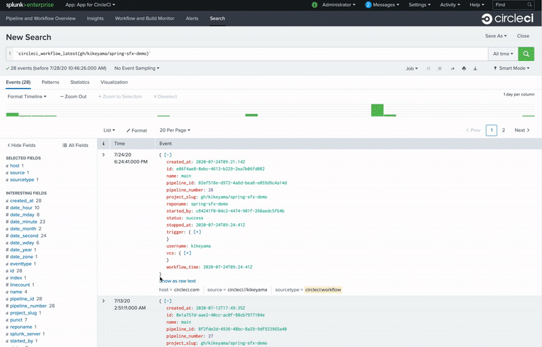Click the Close button
The image size is (542, 347).
click(523, 36)
